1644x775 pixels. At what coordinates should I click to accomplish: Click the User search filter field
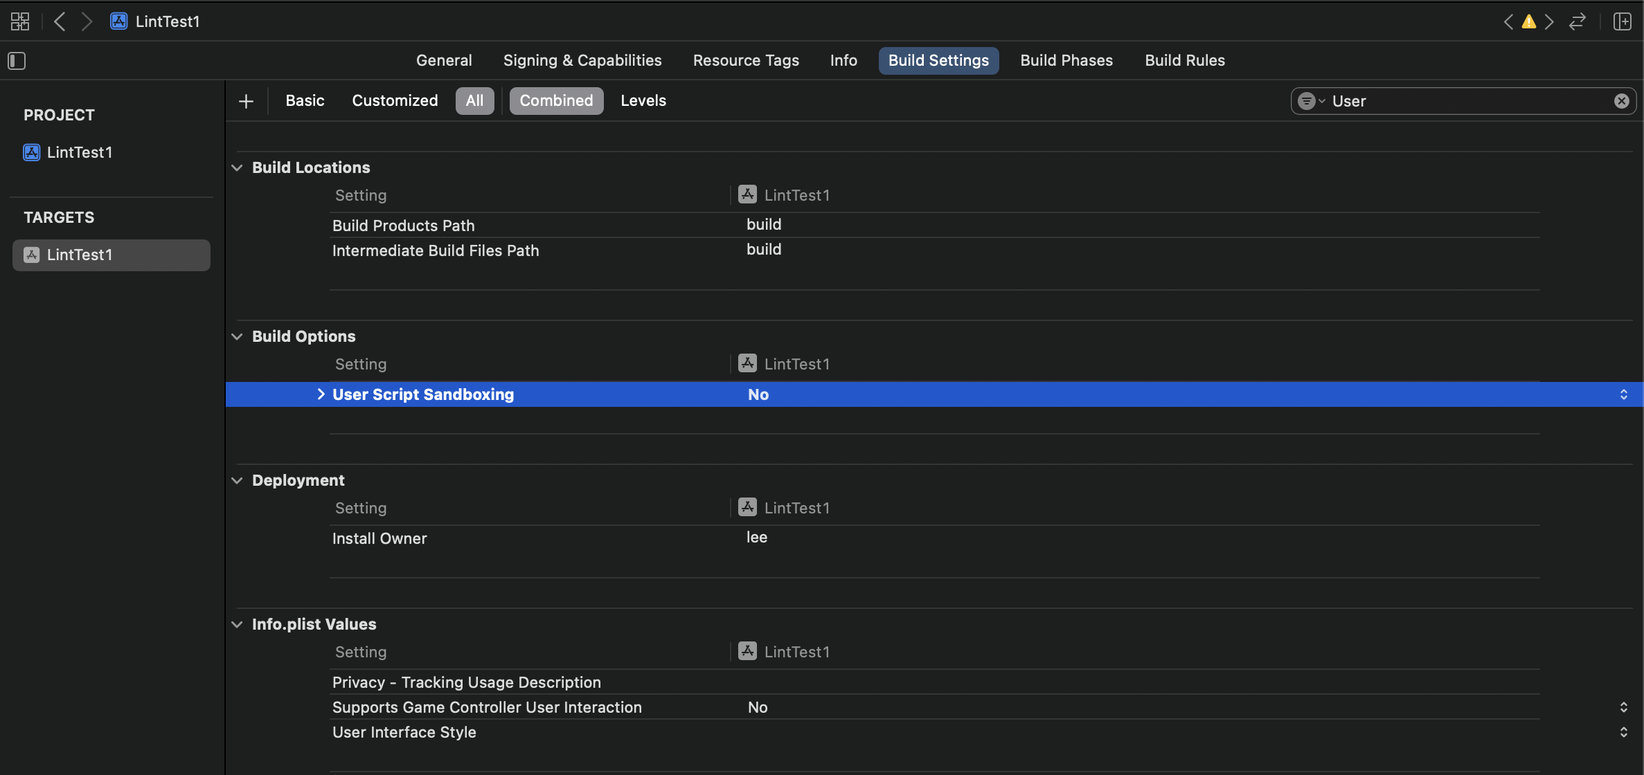(1468, 101)
